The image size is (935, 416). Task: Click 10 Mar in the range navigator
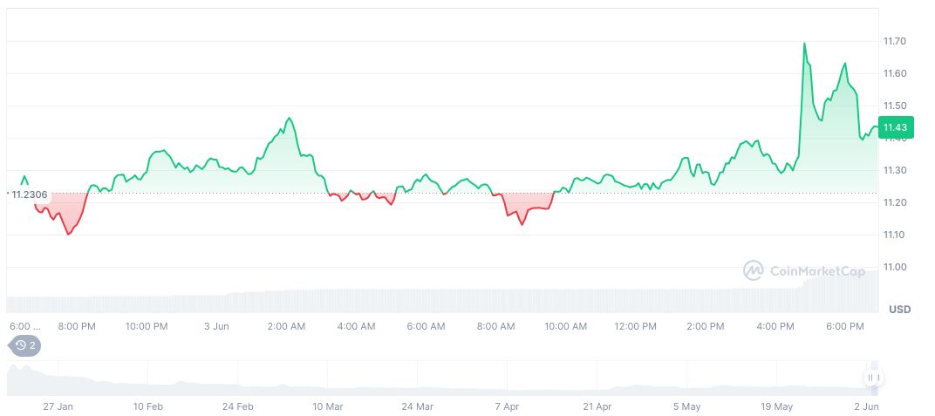point(328,406)
